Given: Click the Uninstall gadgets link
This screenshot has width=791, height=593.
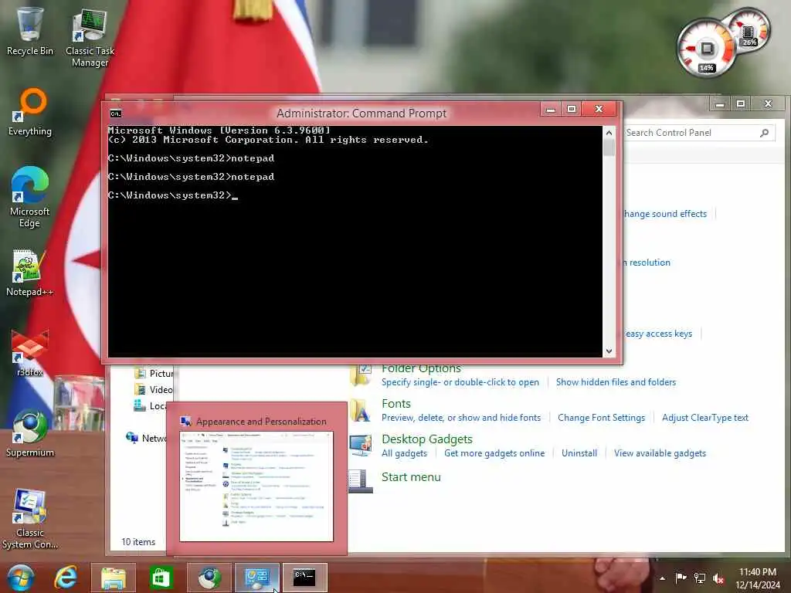Looking at the screenshot, I should 579,453.
